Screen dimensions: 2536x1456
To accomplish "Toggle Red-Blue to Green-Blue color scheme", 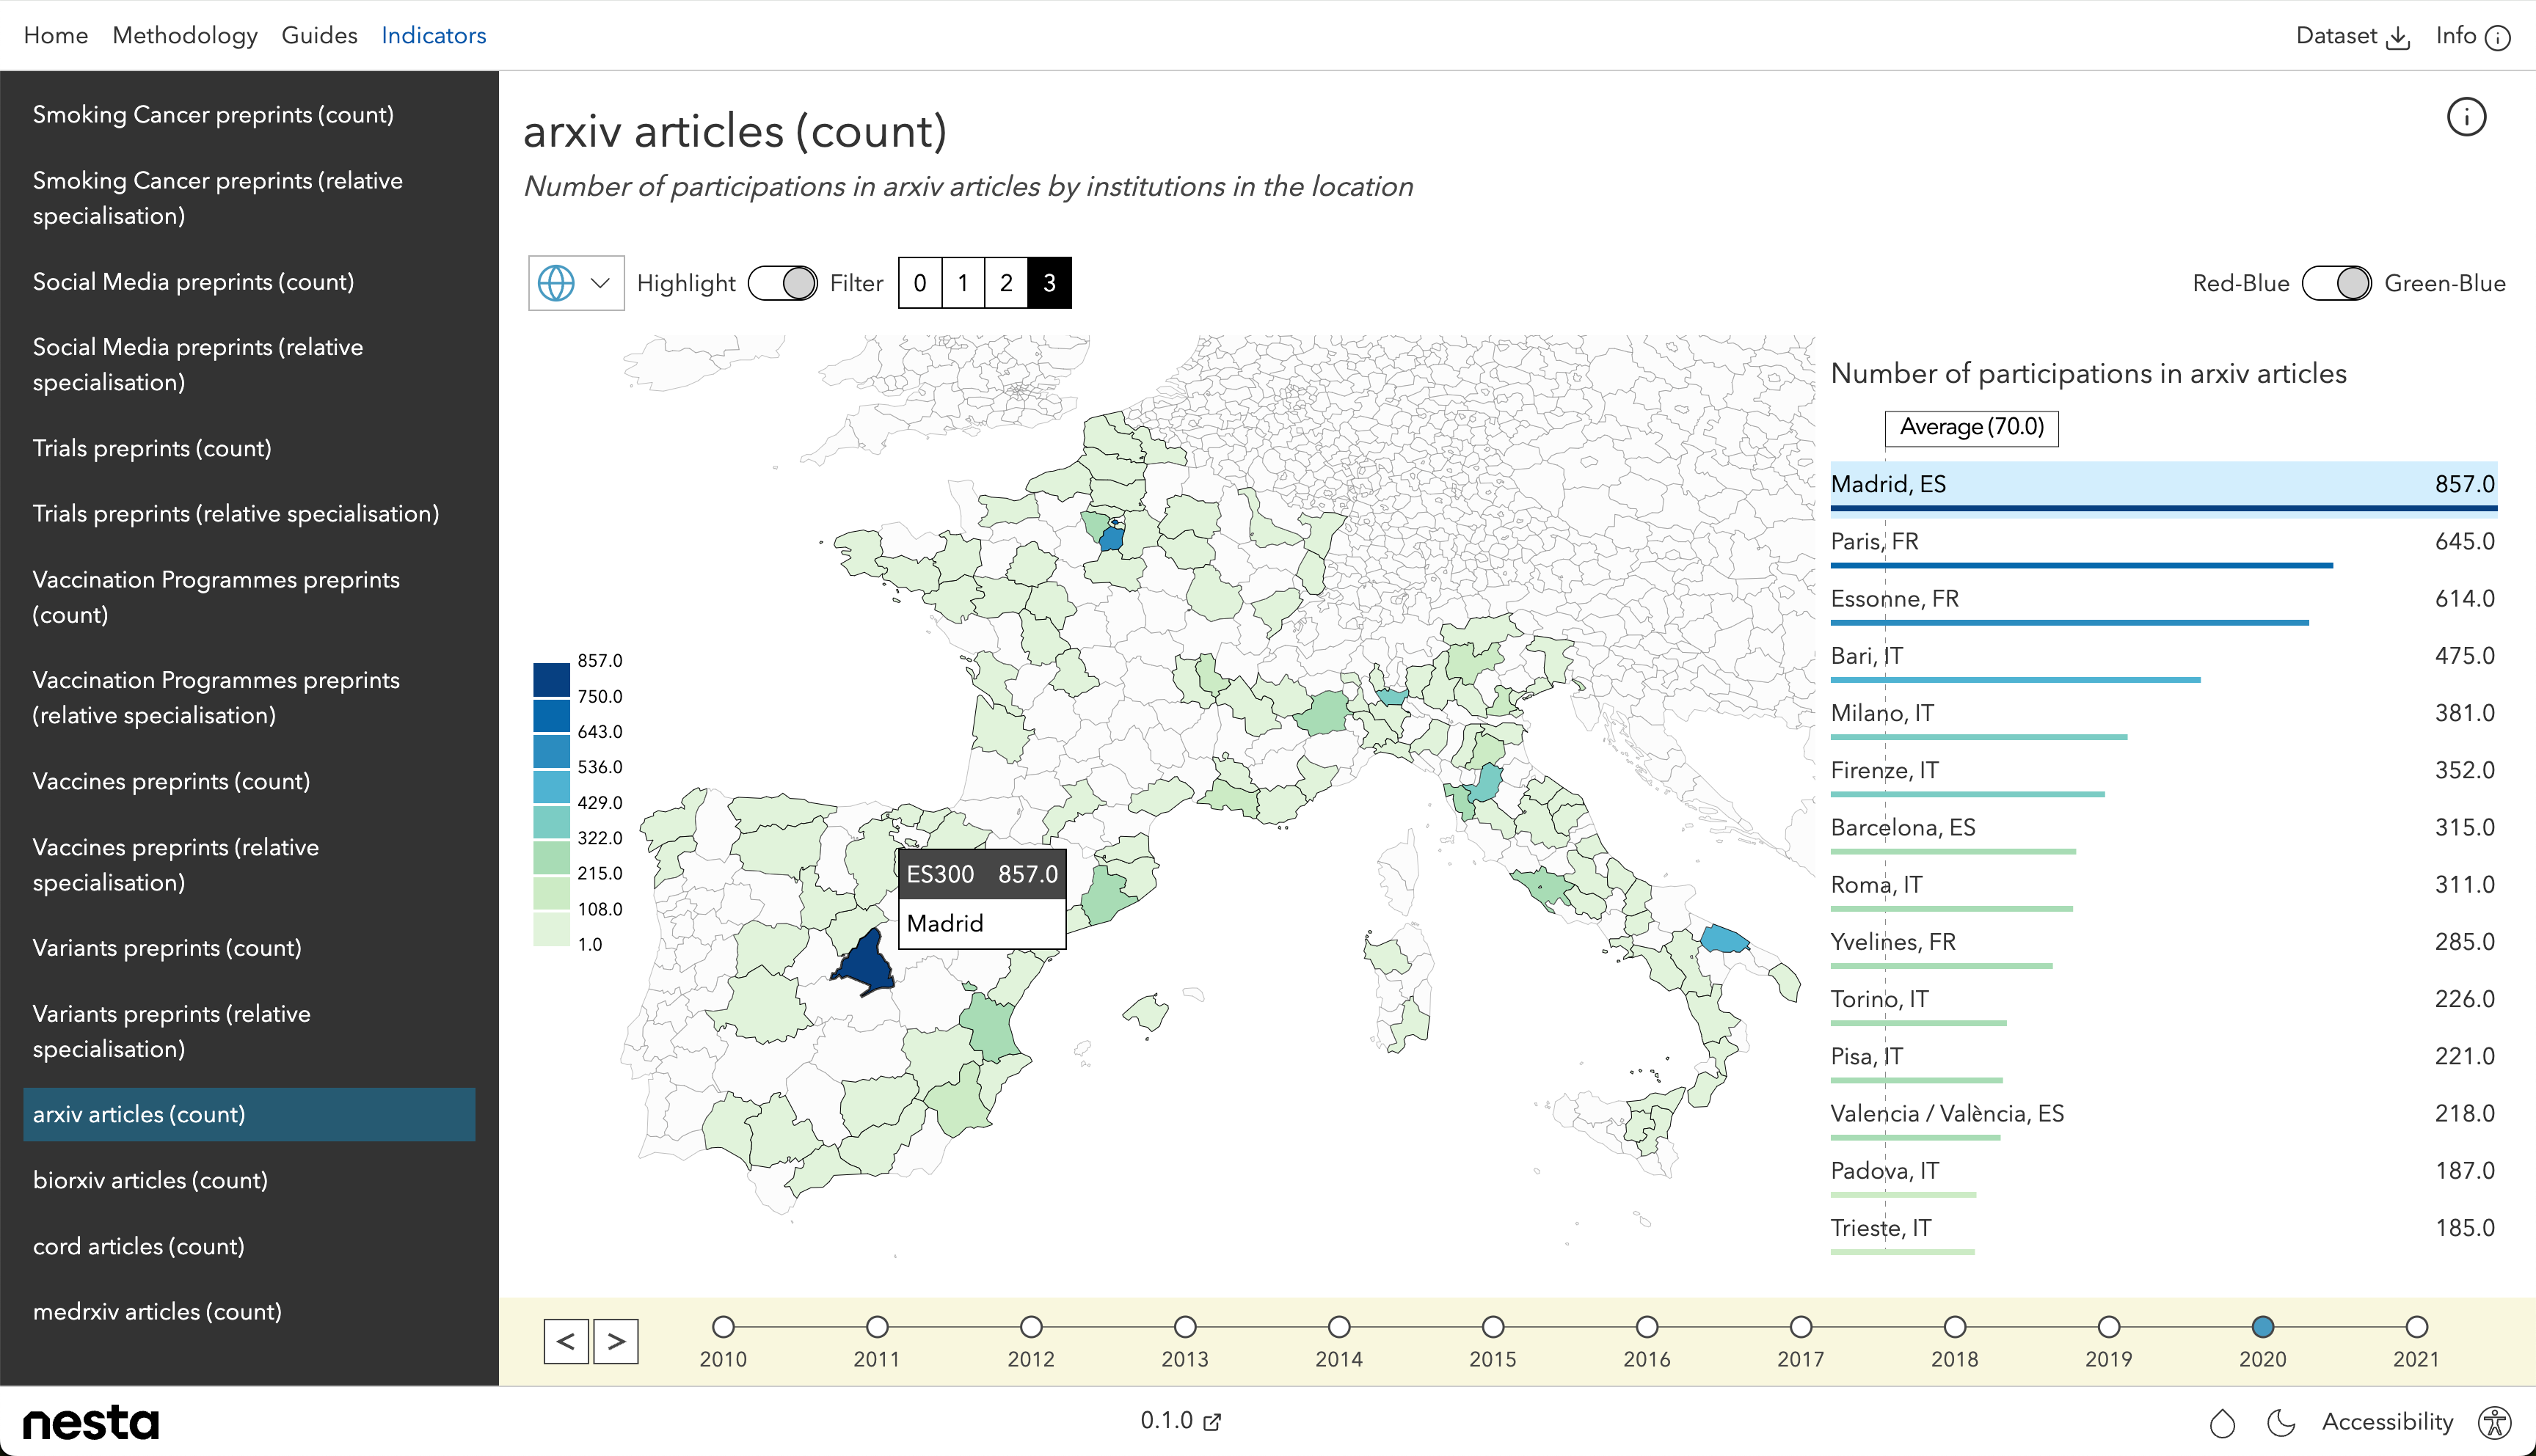I will 2336,283.
